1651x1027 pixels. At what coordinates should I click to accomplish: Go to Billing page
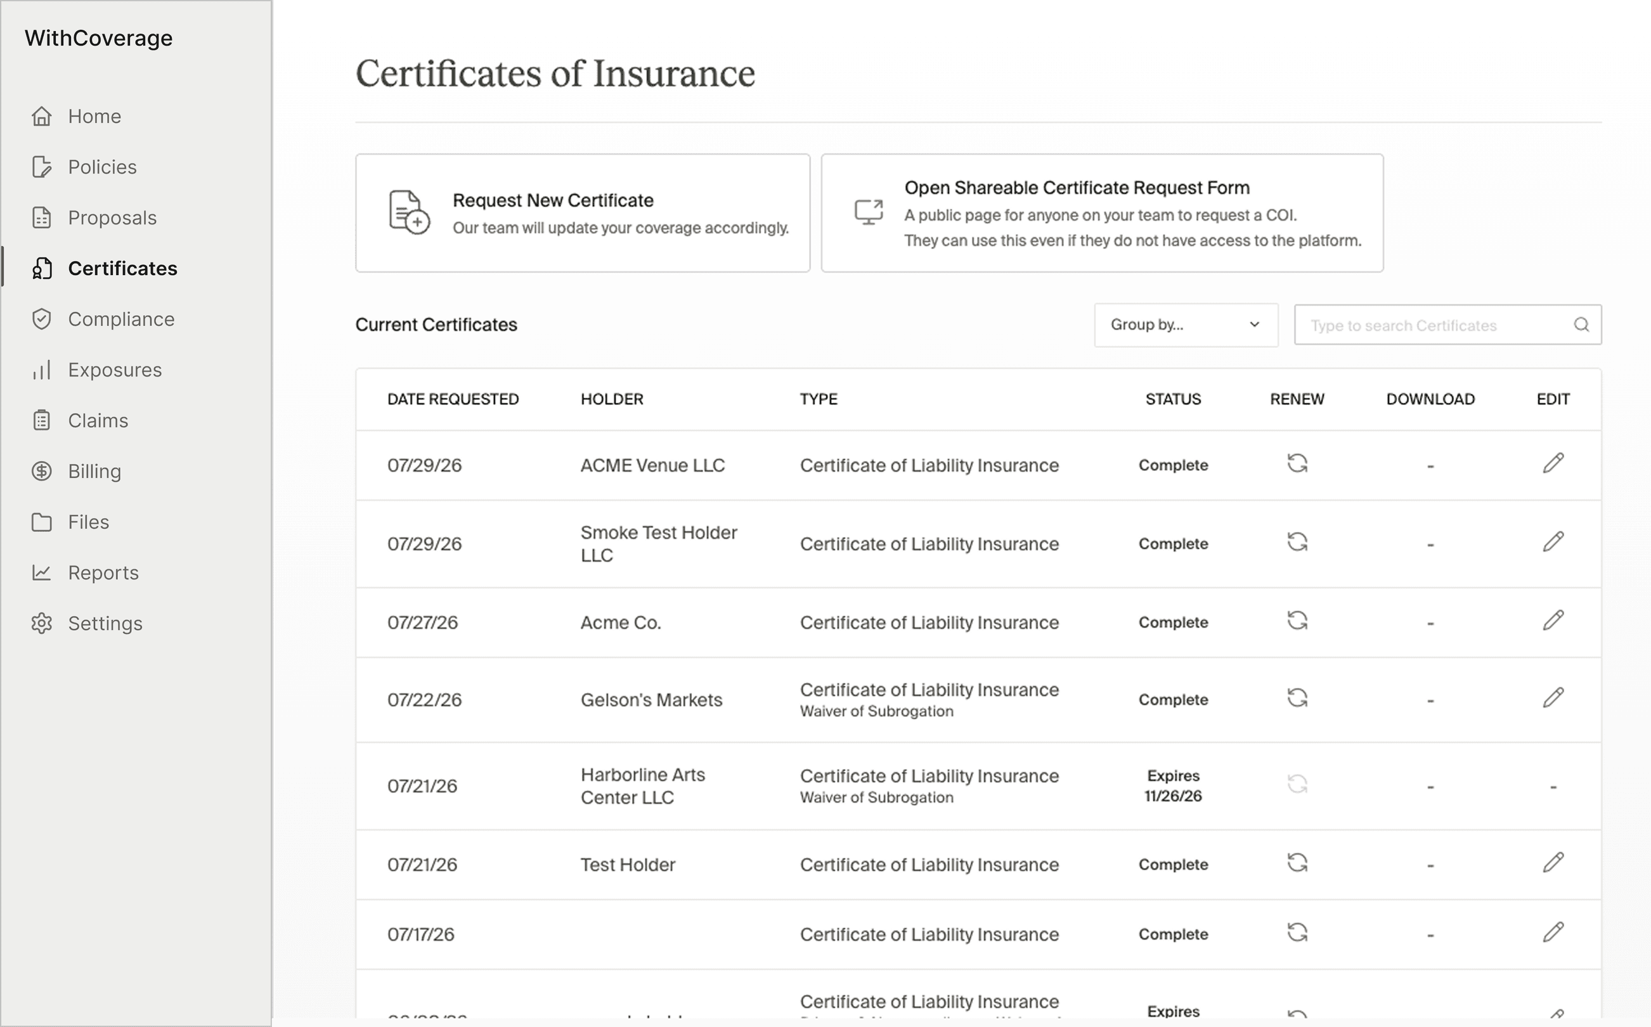click(x=94, y=472)
